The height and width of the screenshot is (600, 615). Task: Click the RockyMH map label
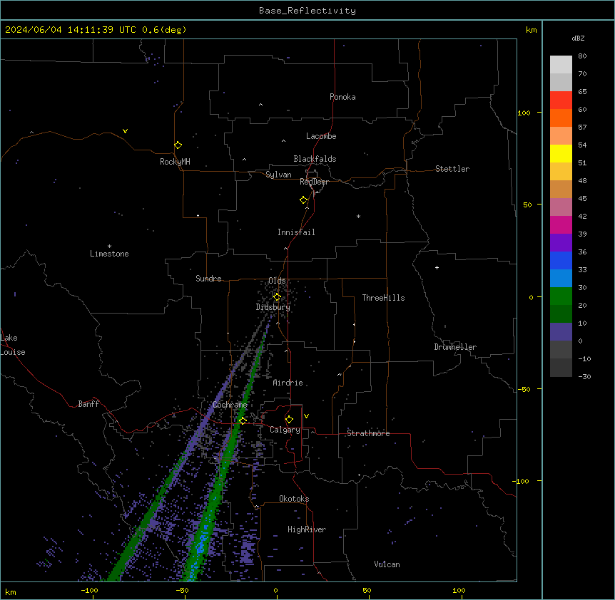(175, 162)
